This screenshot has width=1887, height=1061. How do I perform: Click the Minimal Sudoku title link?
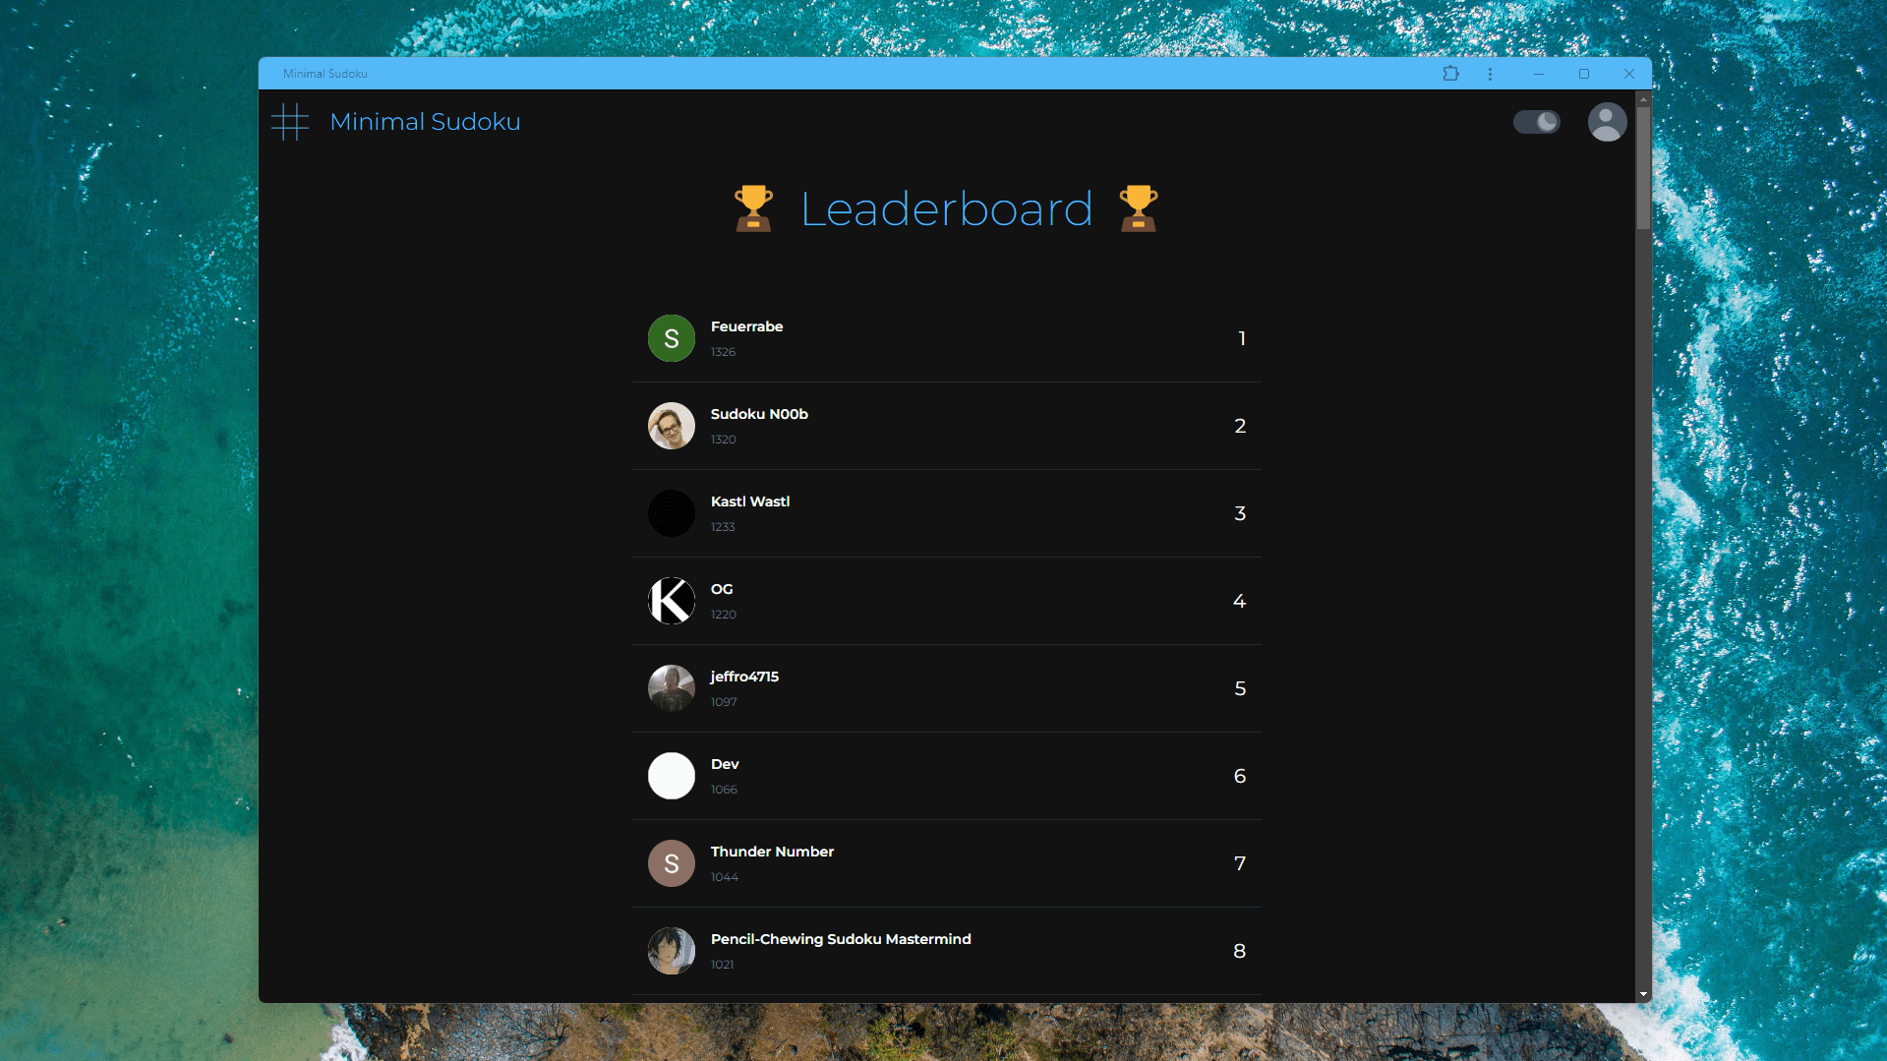tap(425, 122)
